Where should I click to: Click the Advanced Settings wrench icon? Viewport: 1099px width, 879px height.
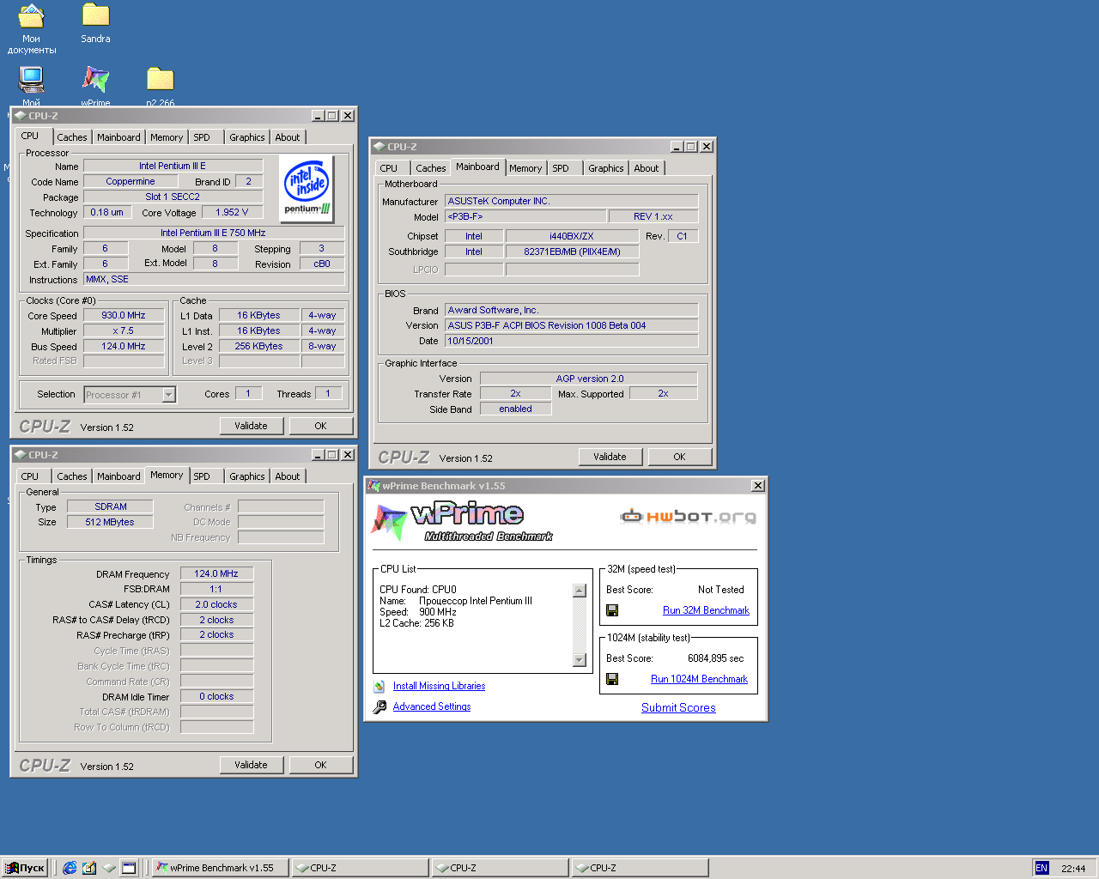[379, 706]
